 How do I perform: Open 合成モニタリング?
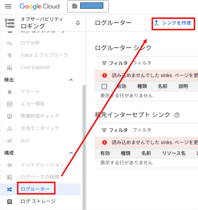(40, 128)
